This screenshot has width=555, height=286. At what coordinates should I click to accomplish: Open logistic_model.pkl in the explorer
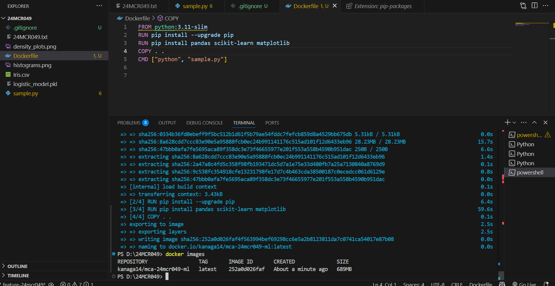[54, 84]
